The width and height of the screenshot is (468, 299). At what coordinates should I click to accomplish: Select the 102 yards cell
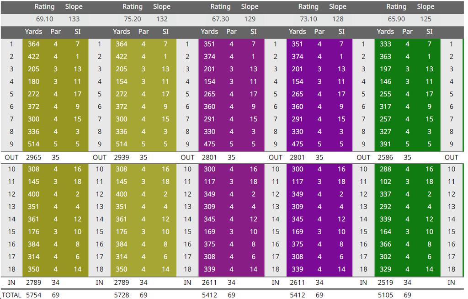point(385,182)
